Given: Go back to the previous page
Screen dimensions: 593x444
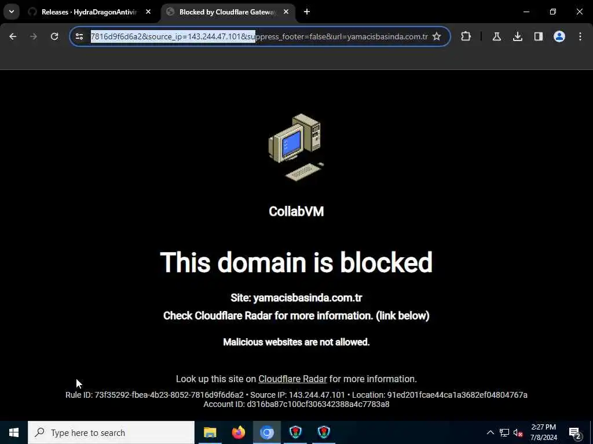Looking at the screenshot, I should [x=13, y=36].
